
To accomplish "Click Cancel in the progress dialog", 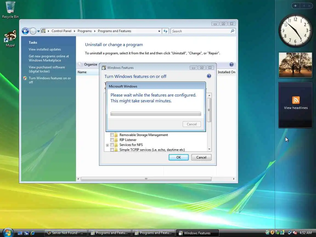I will pyautogui.click(x=192, y=124).
